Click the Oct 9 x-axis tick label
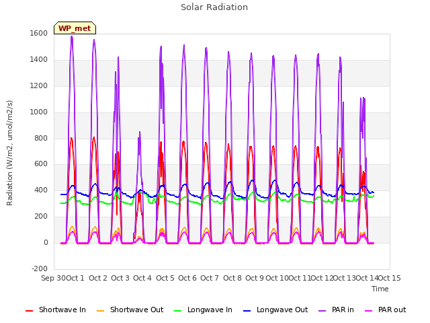Image resolution: width=430 pixels, height=323 pixels. pyautogui.click(x=255, y=278)
